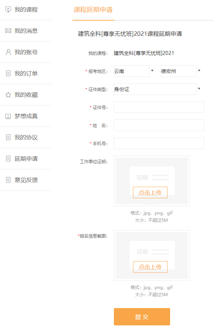Click the arrow next to 德宏州 dropdown
Viewport: 213px width, 329px height.
click(x=199, y=71)
